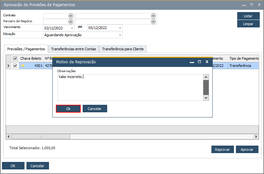Click the grid horizontal scrollbar thumb
The height and width of the screenshot is (174, 264).
41,136
